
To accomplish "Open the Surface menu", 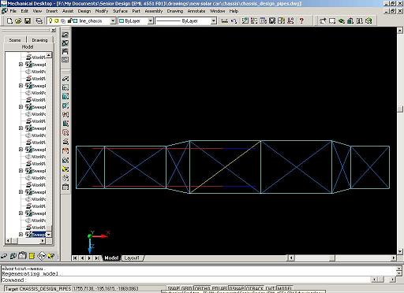I will (120, 11).
